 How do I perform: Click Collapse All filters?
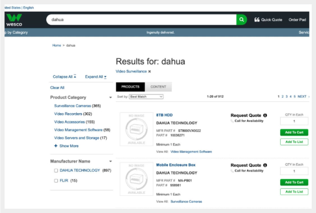click(64, 77)
